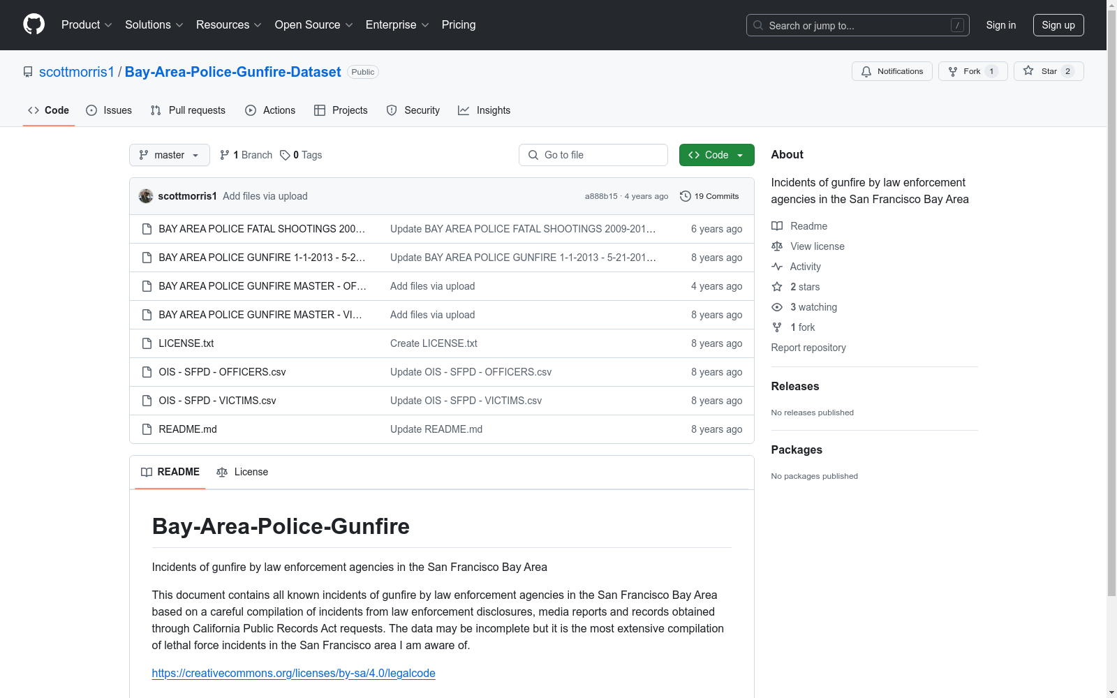This screenshot has height=698, width=1117.
Task: Click the eye icon next to 3 watching
Action: coord(777,307)
